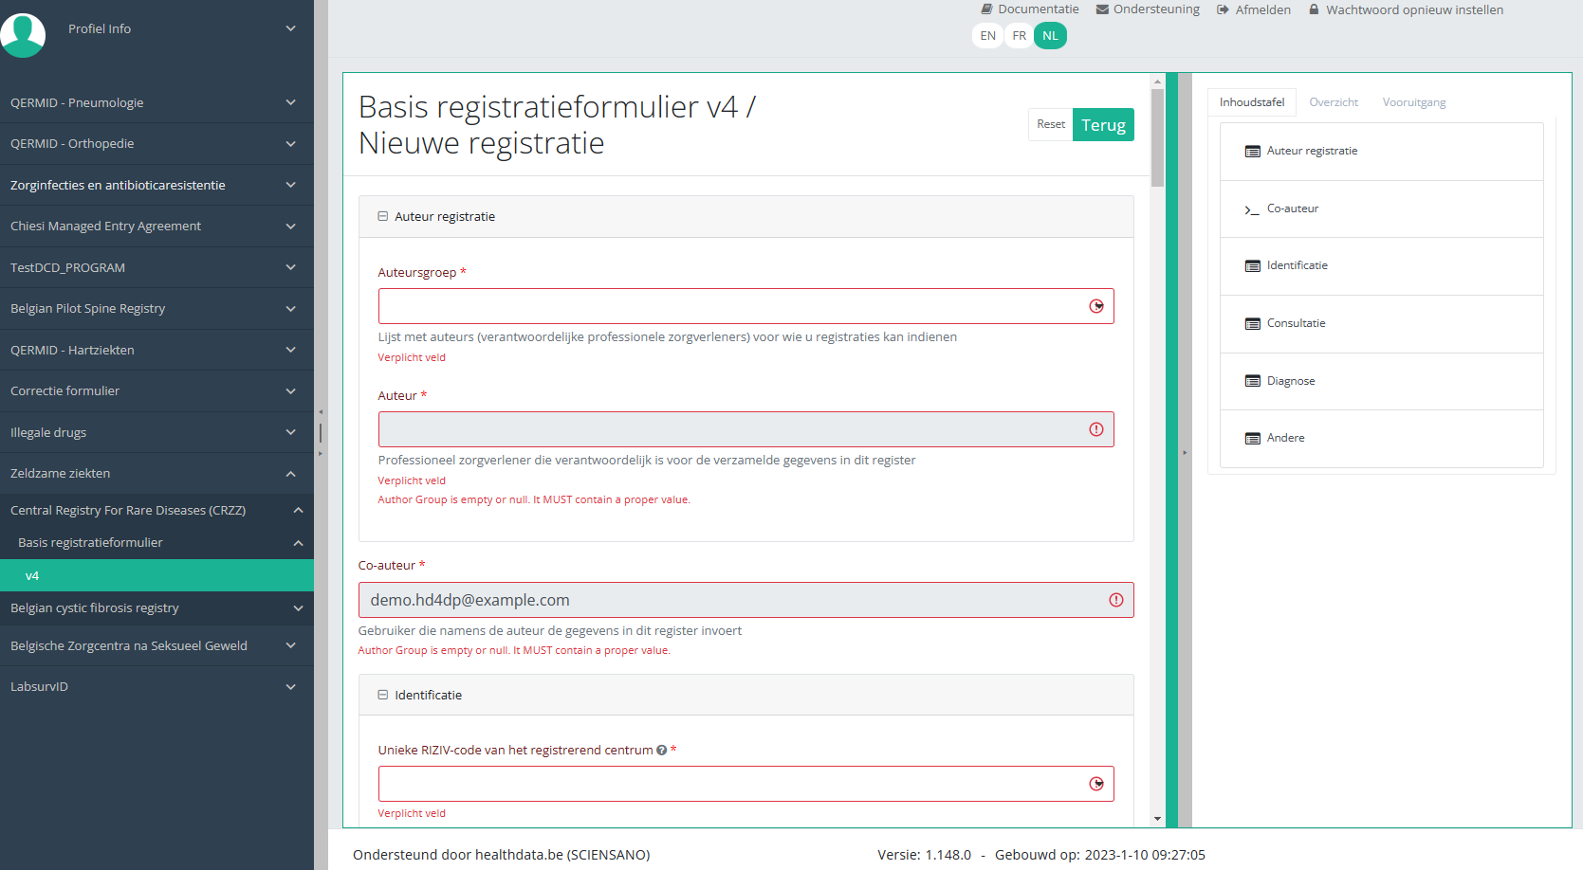Click the warning icon in Co-auteur field
This screenshot has height=870, width=1583.
tap(1115, 600)
